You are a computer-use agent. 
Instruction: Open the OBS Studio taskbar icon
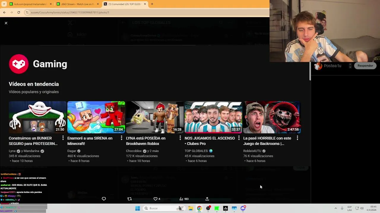coord(208,208)
